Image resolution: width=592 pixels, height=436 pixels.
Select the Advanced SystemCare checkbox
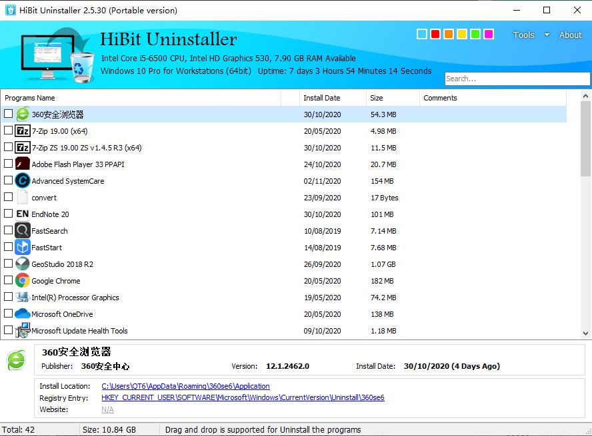pos(8,180)
